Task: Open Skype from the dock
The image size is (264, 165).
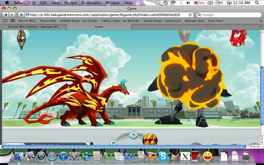Action: click(x=163, y=156)
